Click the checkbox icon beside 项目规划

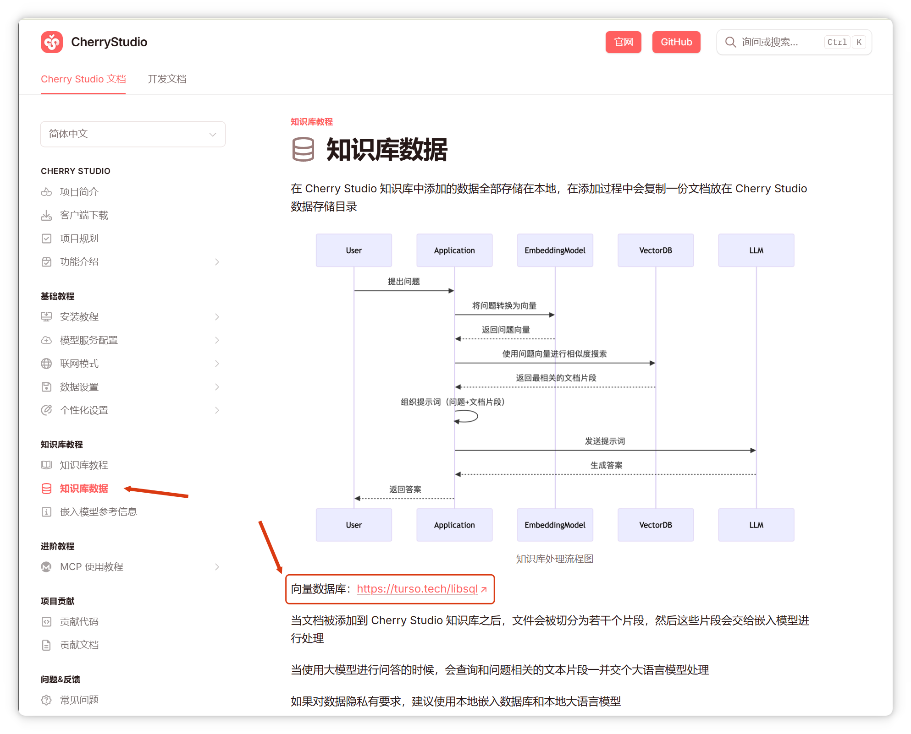coord(46,239)
